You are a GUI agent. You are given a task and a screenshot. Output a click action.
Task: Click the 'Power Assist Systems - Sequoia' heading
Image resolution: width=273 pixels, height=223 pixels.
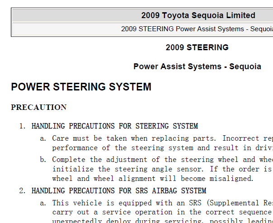click(197, 66)
